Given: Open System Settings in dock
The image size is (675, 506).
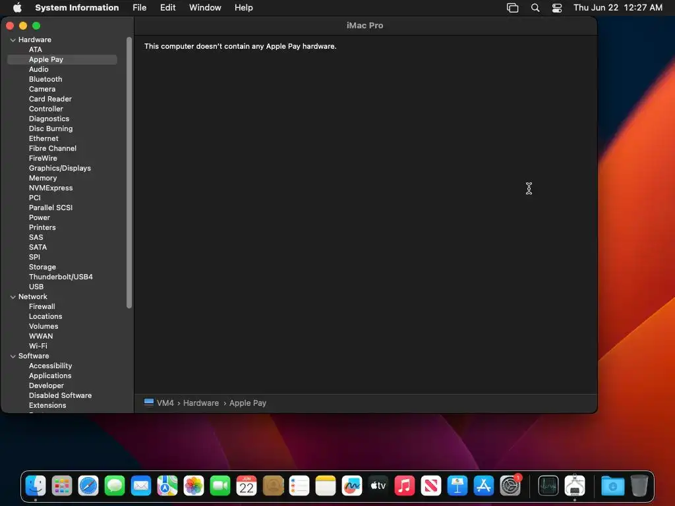Looking at the screenshot, I should [511, 486].
